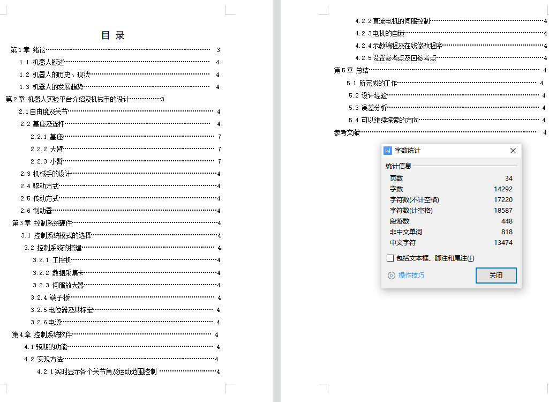Viewport: 549px width, 402px height.
Task: Click the 2.6 制动器 entry
Action: [120, 211]
